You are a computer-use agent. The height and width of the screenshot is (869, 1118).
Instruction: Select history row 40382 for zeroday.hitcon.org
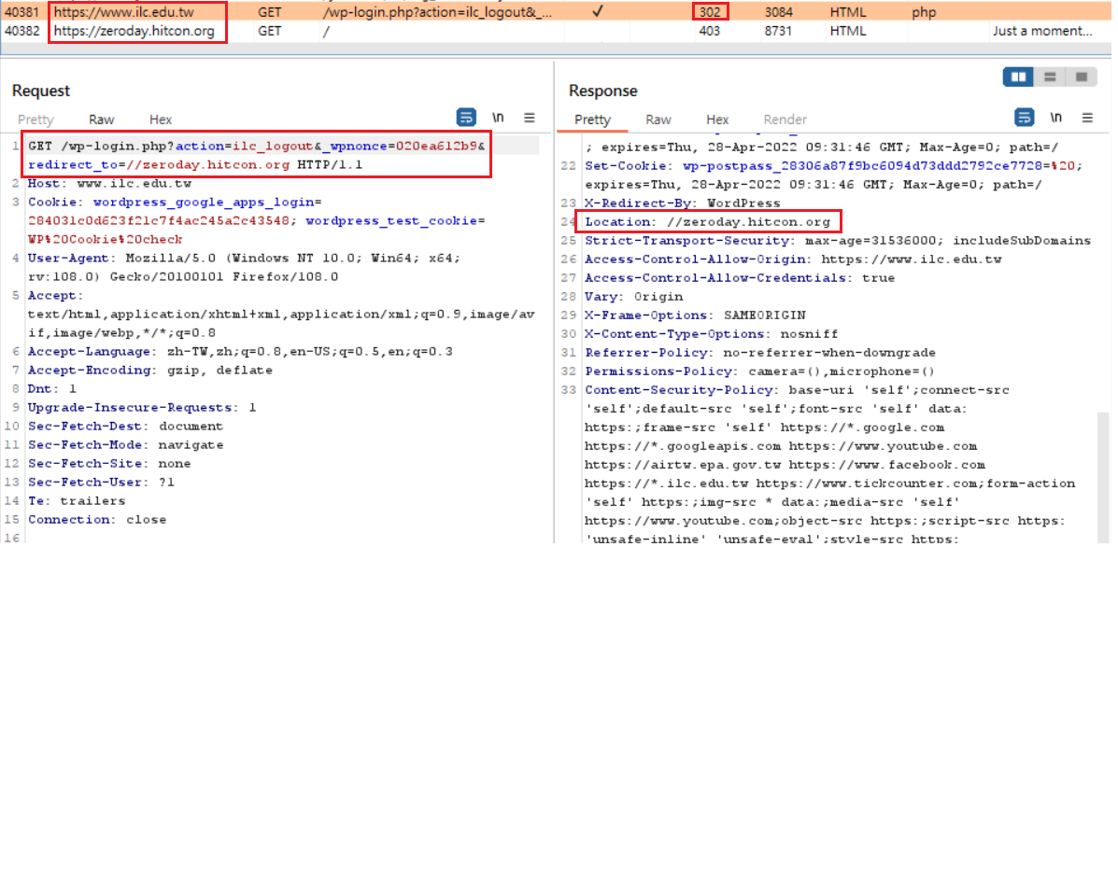click(x=556, y=31)
